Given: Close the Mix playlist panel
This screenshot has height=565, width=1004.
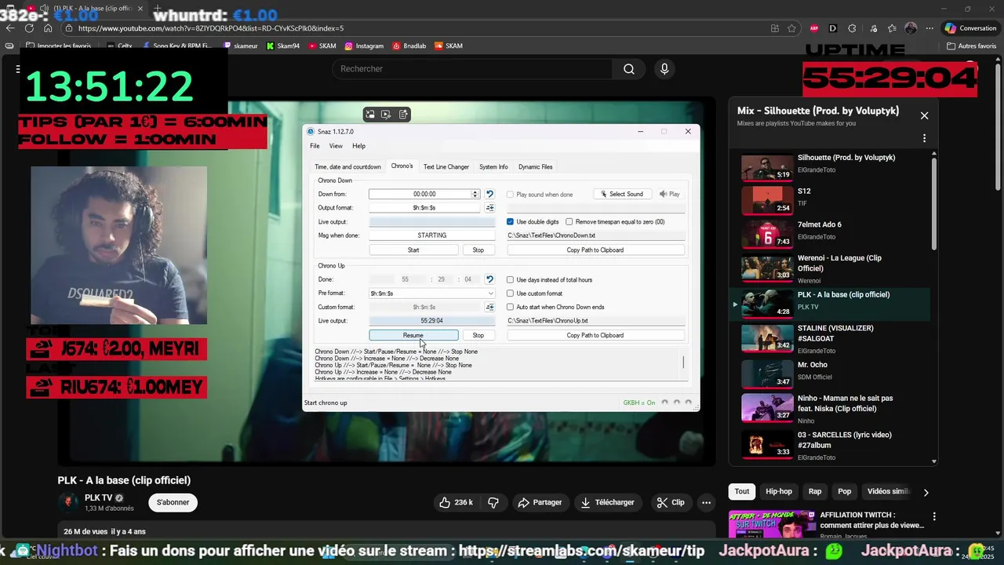Looking at the screenshot, I should point(924,115).
